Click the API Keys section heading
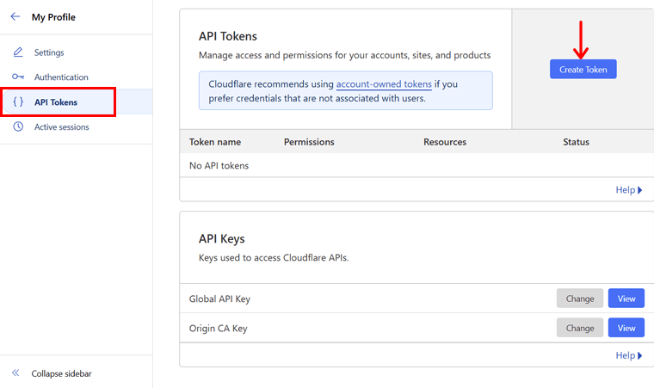654x388 pixels. point(221,238)
